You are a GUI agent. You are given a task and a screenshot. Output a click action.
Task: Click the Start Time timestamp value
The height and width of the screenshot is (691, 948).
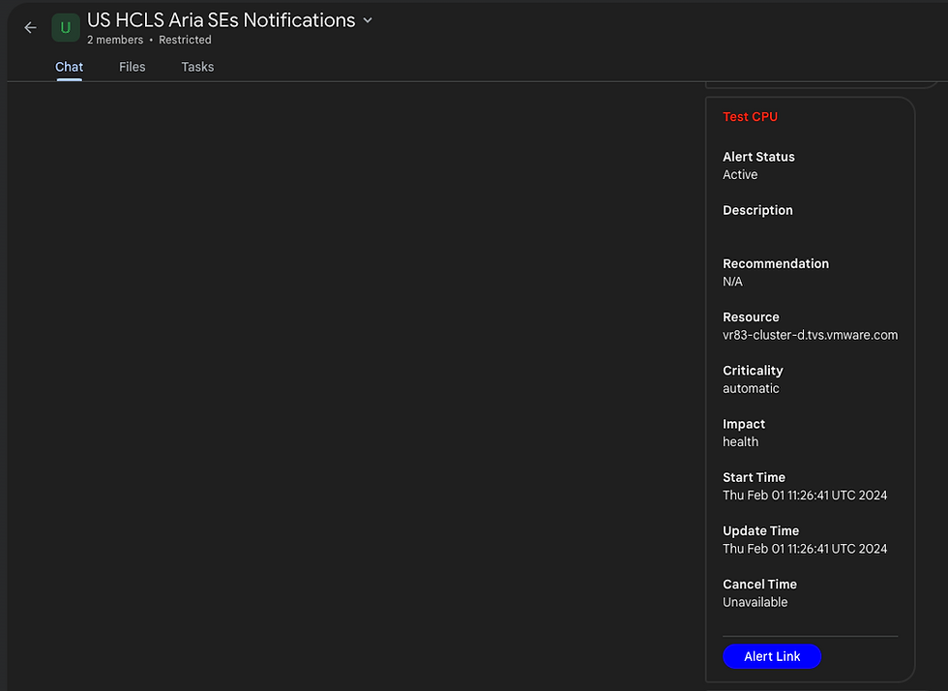[805, 496]
